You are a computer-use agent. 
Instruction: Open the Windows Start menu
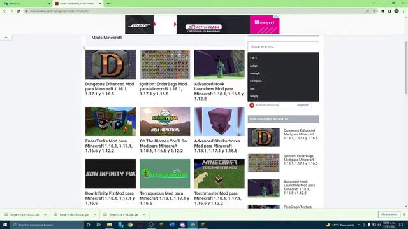click(x=5, y=225)
